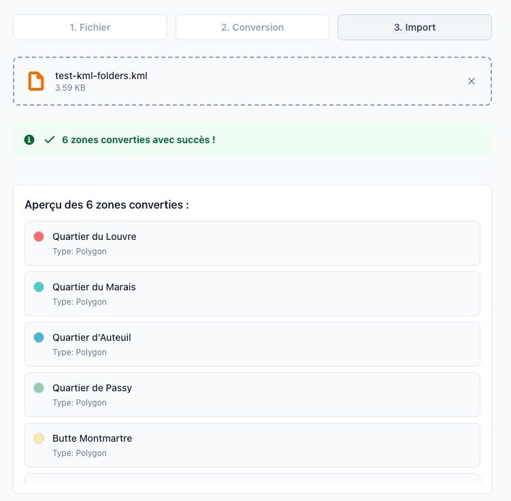The height and width of the screenshot is (501, 511).
Task: Click the blue Quartier d'Auteuil color dot
Action: (39, 337)
